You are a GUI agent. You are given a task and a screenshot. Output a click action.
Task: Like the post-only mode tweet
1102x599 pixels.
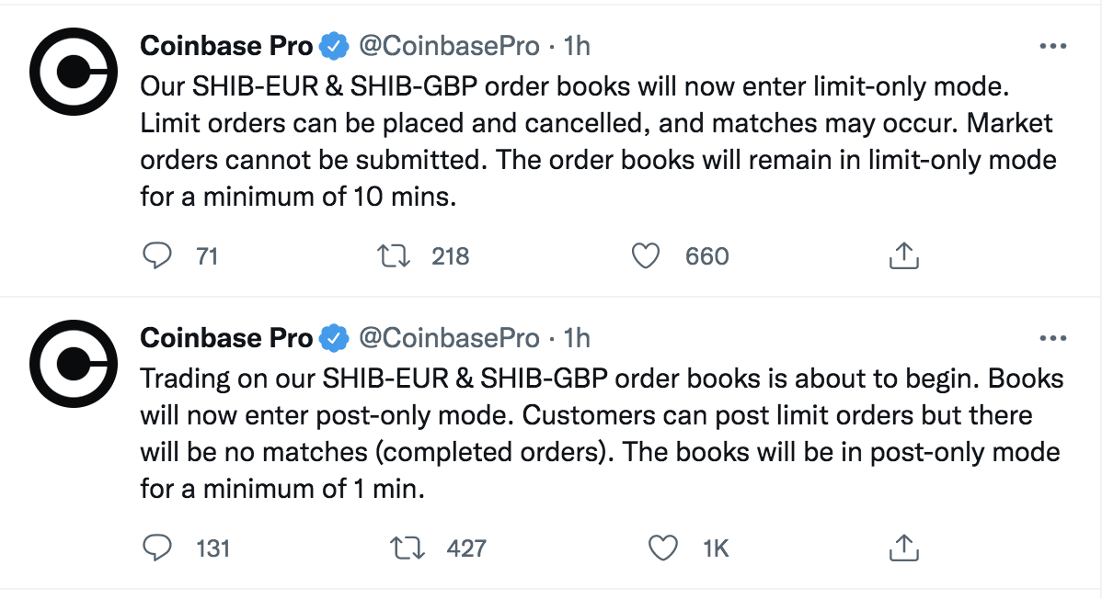662,548
